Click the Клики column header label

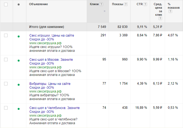tap(94, 4)
